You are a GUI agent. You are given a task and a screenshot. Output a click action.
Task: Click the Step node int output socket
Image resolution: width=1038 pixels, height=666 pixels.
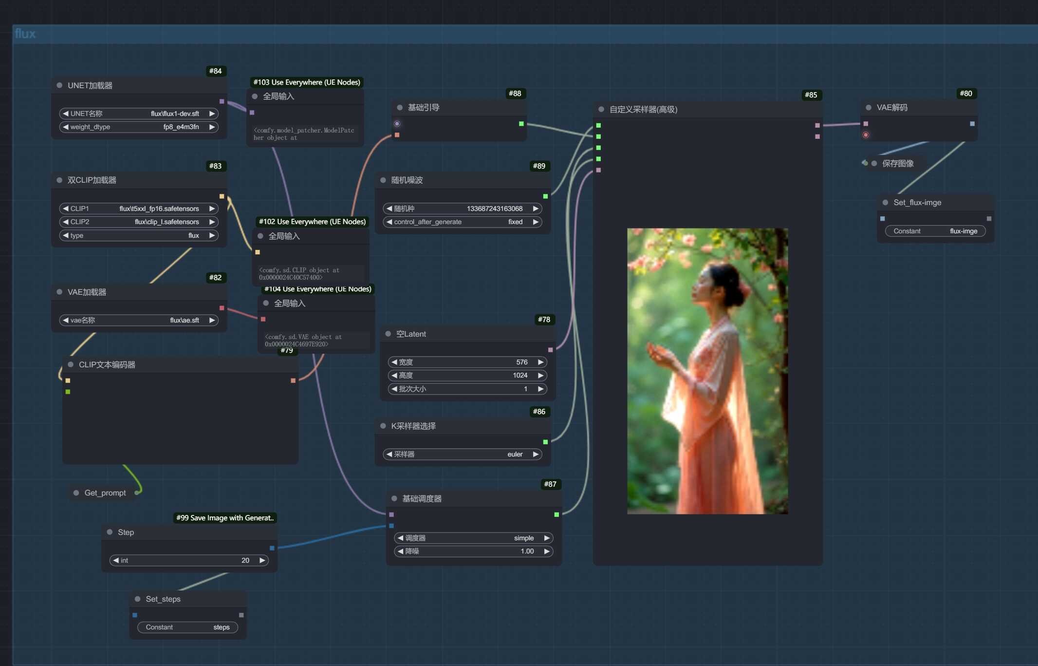click(272, 548)
